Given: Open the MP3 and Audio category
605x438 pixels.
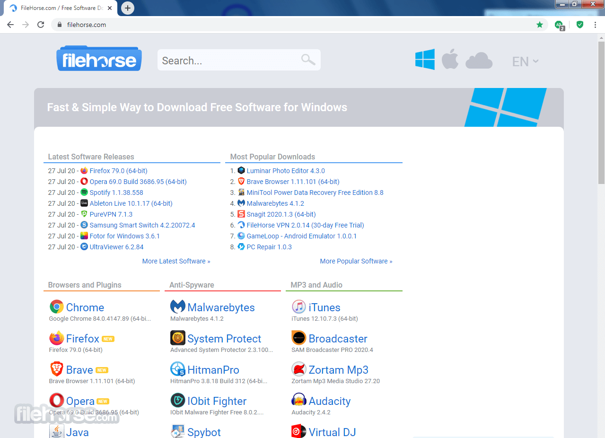Looking at the screenshot, I should (316, 285).
